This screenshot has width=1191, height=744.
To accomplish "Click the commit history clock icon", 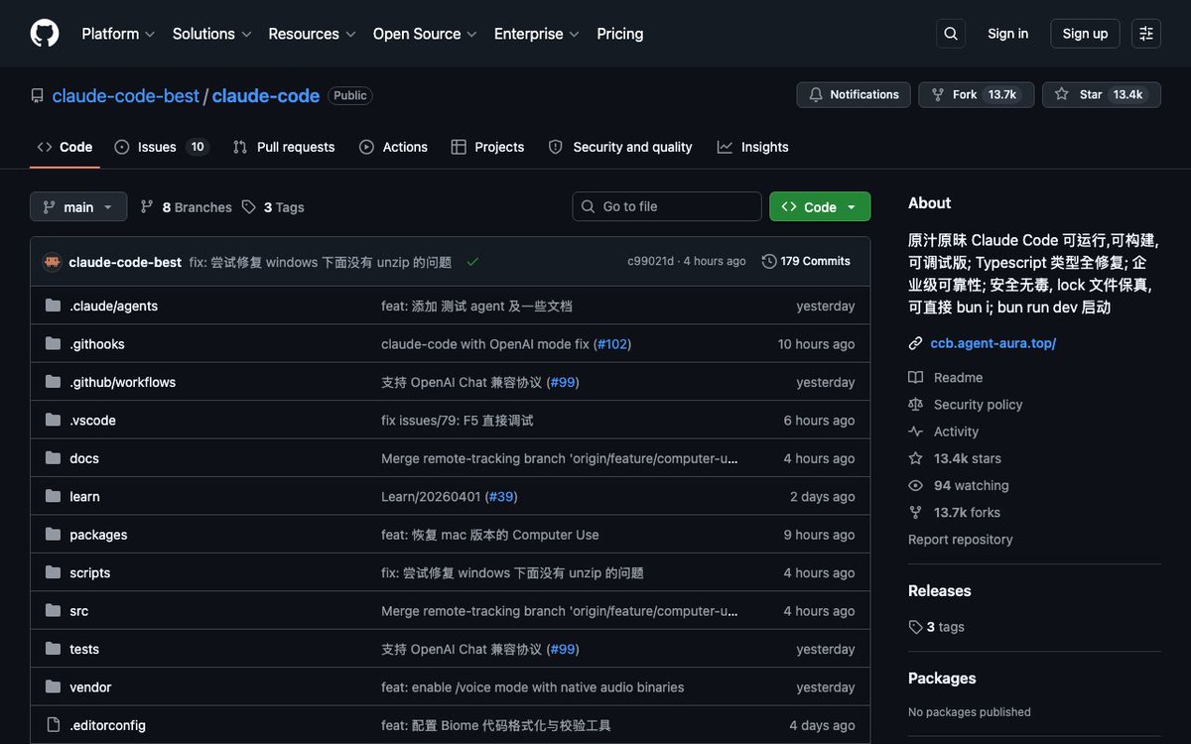I will tap(769, 262).
